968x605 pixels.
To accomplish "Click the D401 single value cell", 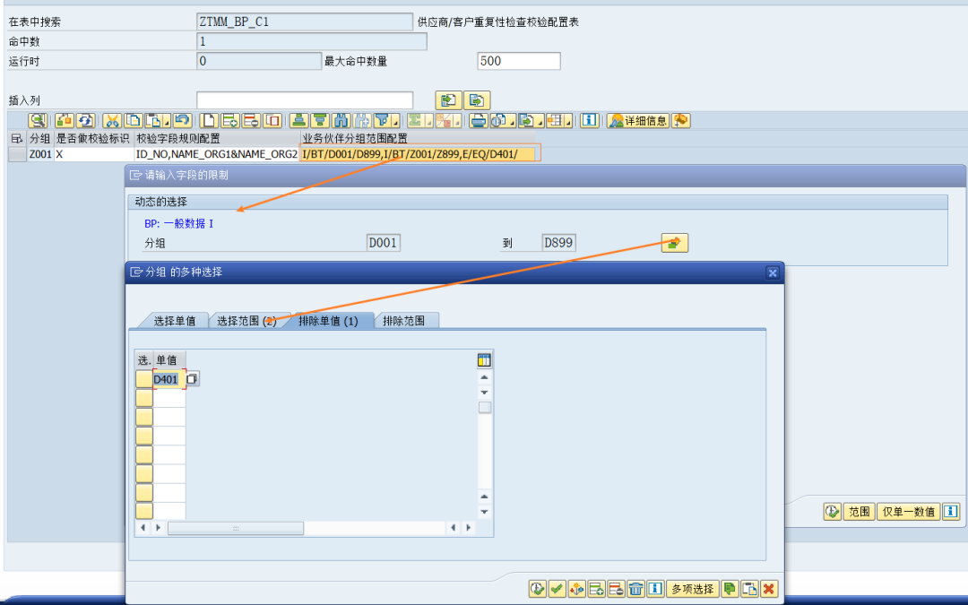I will coord(169,379).
